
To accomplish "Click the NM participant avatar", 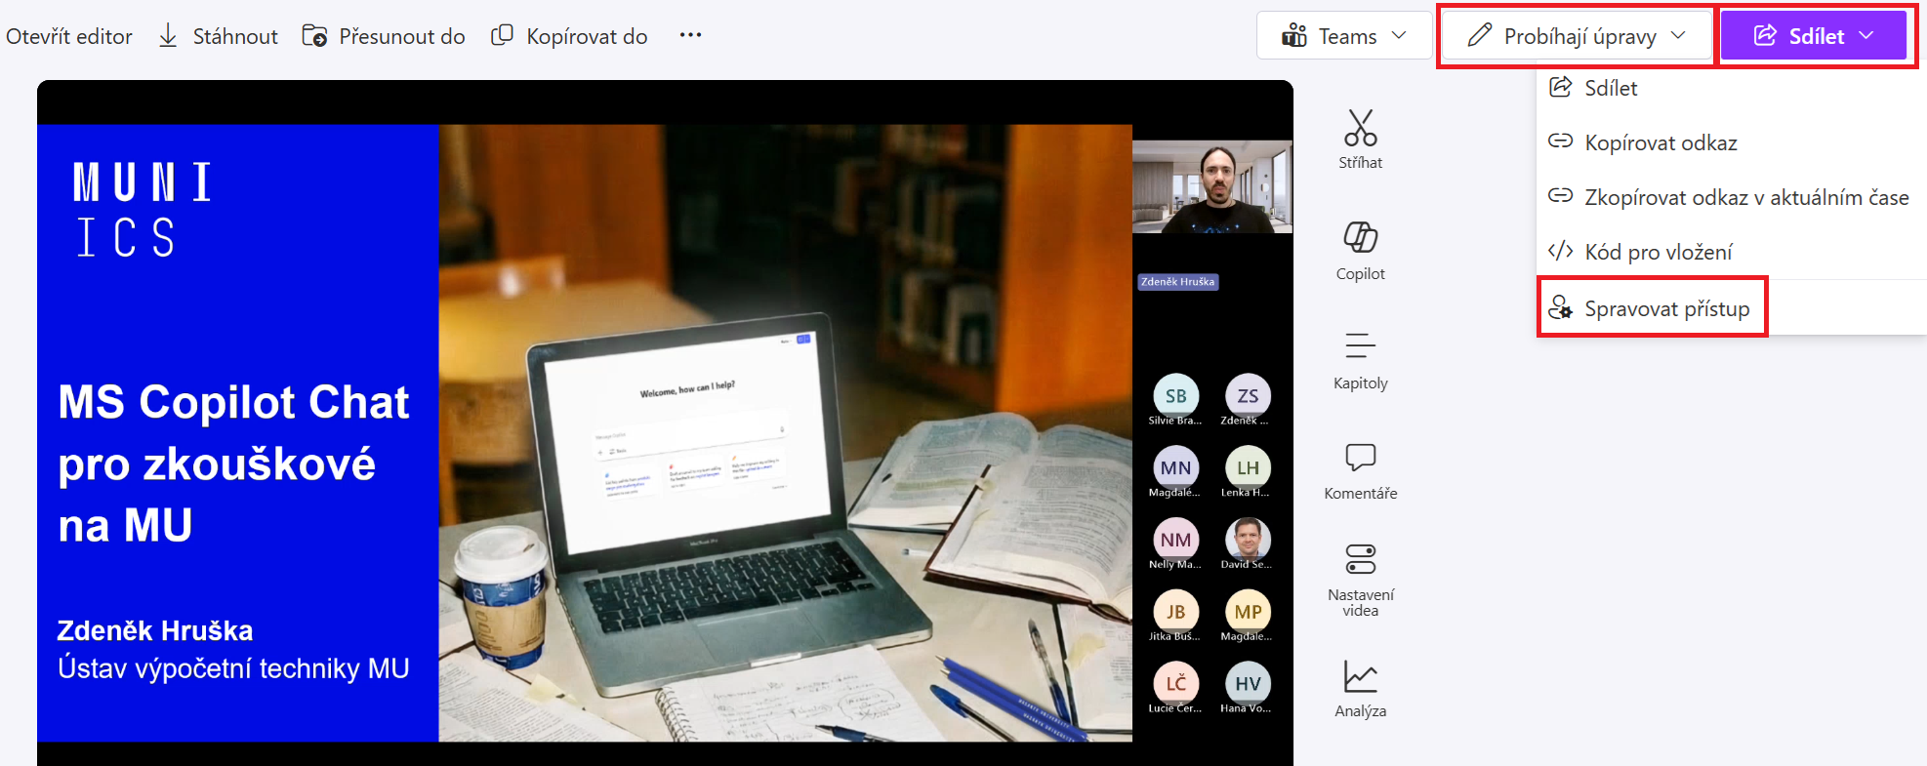I will [x=1175, y=540].
